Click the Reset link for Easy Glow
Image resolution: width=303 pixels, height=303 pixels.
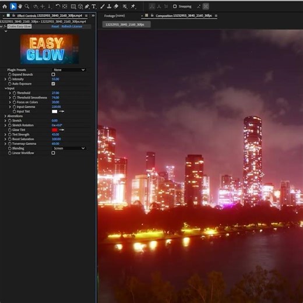(x=55, y=26)
